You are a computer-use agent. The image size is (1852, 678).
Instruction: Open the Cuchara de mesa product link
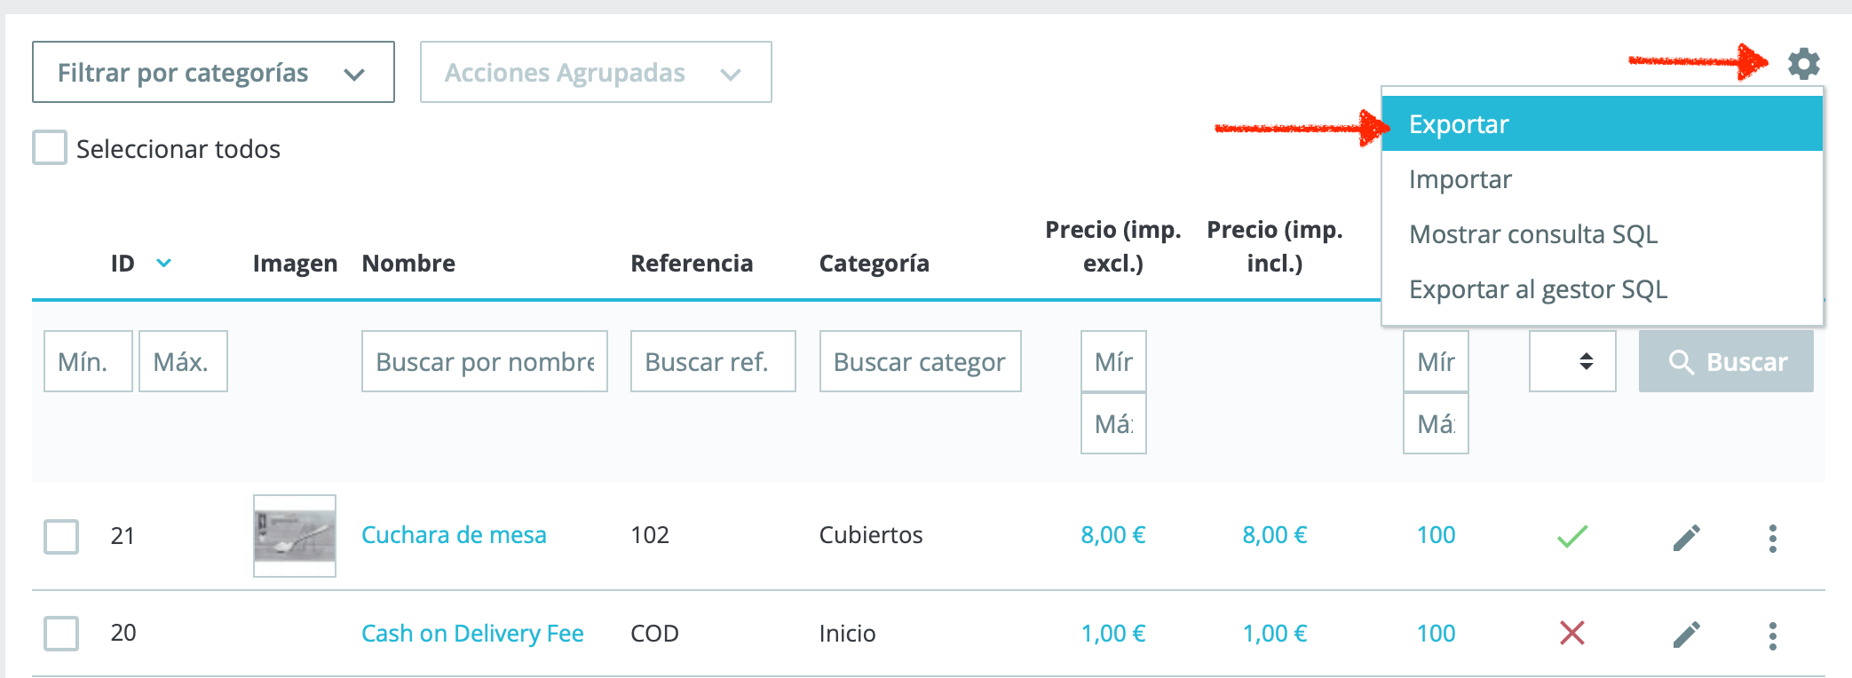coord(454,535)
